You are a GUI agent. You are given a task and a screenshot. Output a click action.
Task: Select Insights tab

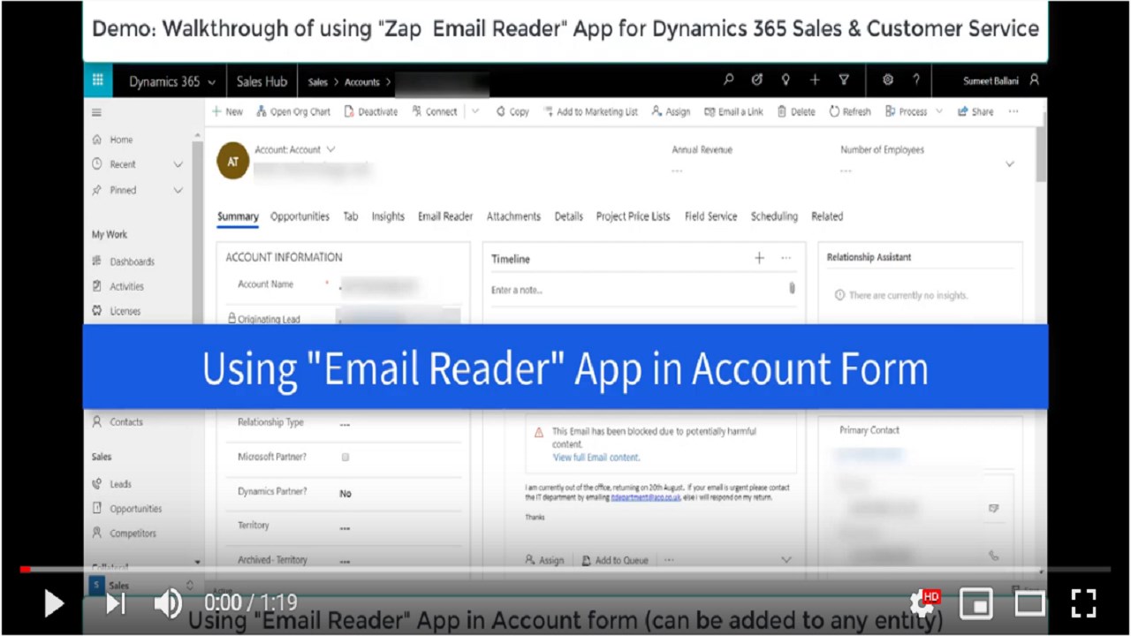pos(388,216)
